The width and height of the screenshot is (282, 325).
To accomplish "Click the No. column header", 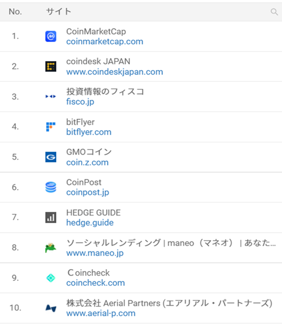I will [14, 12].
